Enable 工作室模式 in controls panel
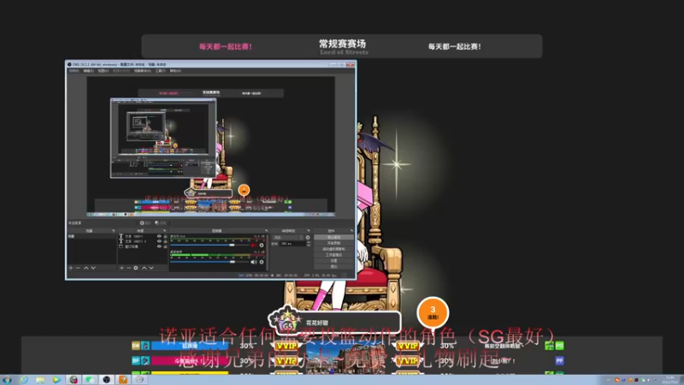The height and width of the screenshot is (385, 684). click(x=333, y=255)
